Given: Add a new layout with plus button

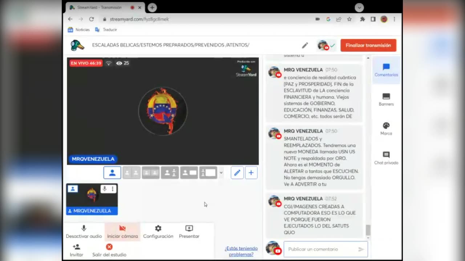Looking at the screenshot, I should [x=251, y=173].
